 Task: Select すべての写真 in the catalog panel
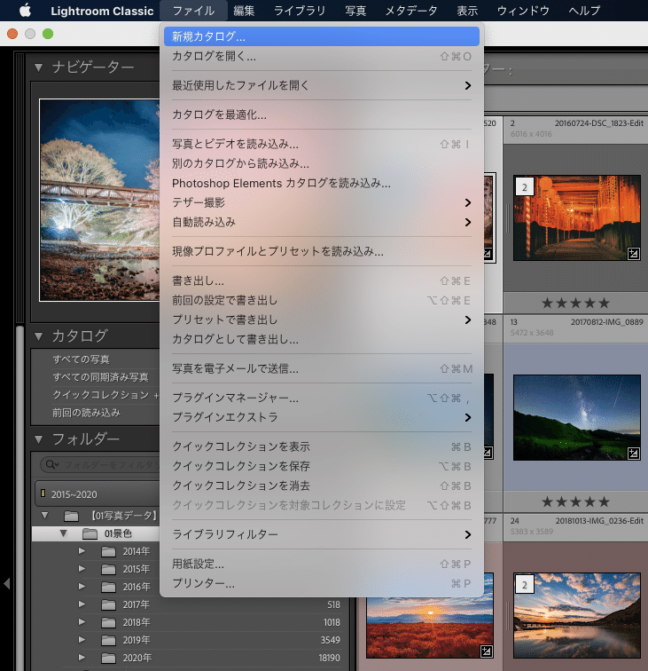click(81, 359)
